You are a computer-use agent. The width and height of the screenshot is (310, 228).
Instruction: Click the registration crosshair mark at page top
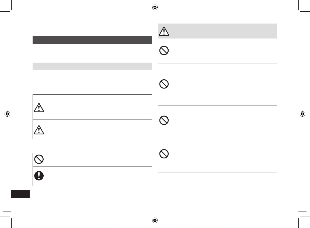[155, 8]
